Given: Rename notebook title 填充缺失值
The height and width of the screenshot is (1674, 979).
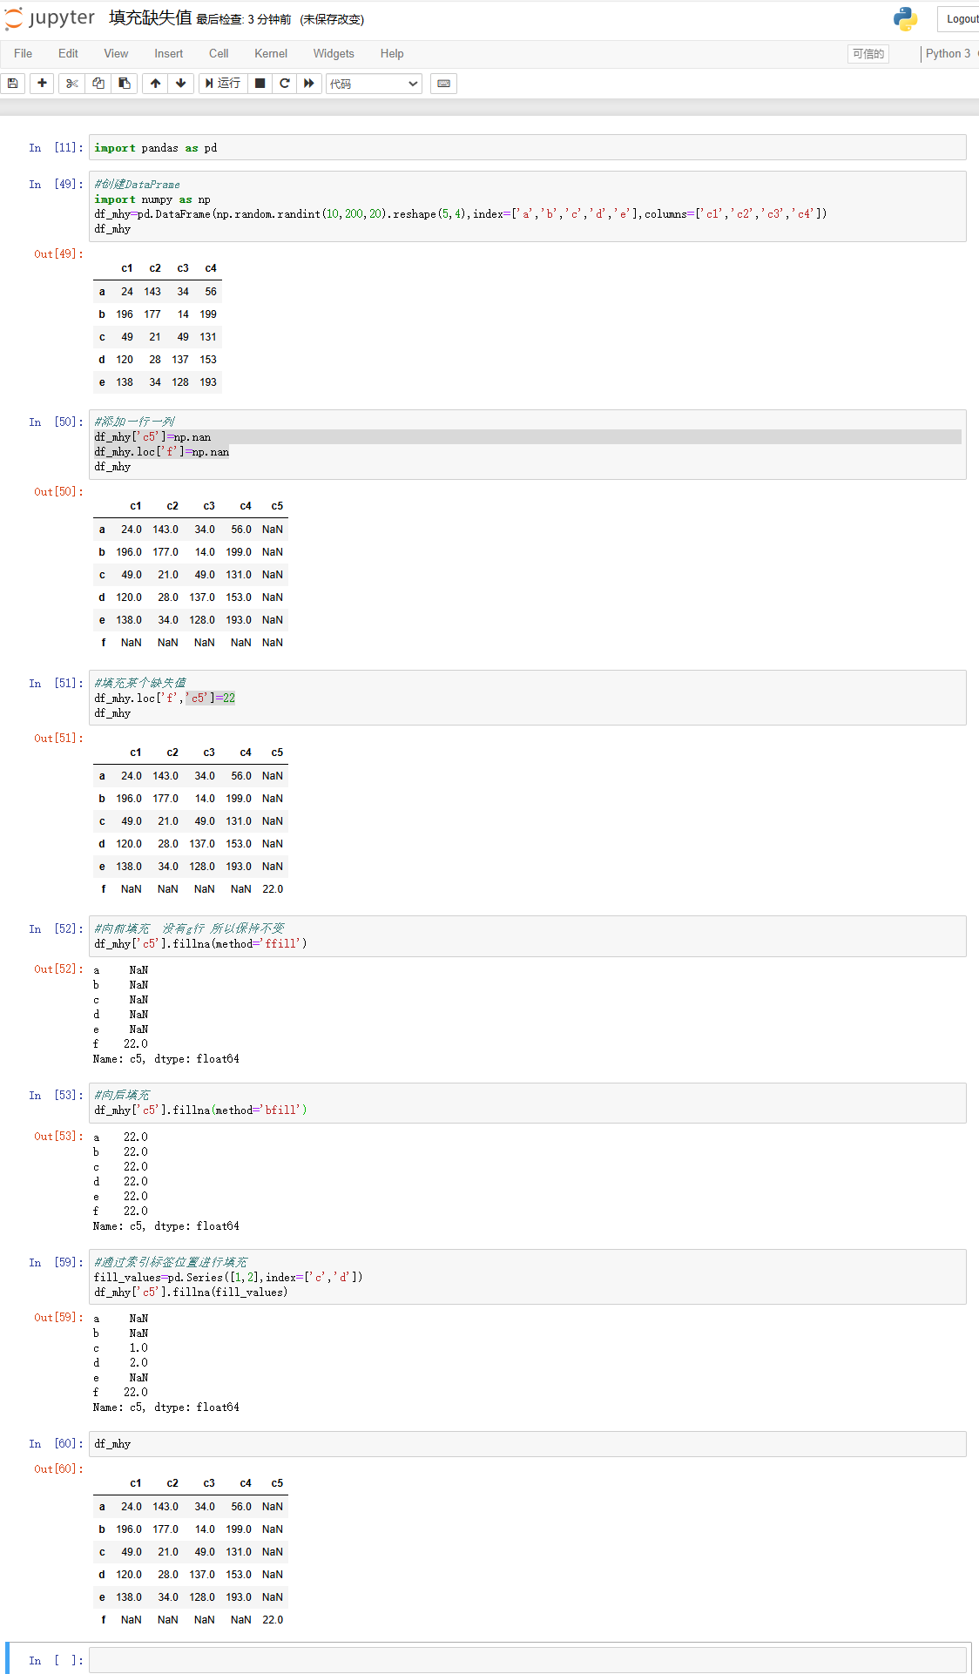Looking at the screenshot, I should pos(151,18).
